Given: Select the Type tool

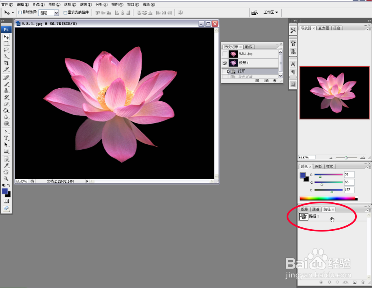Looking at the screenshot, I should tap(6, 138).
